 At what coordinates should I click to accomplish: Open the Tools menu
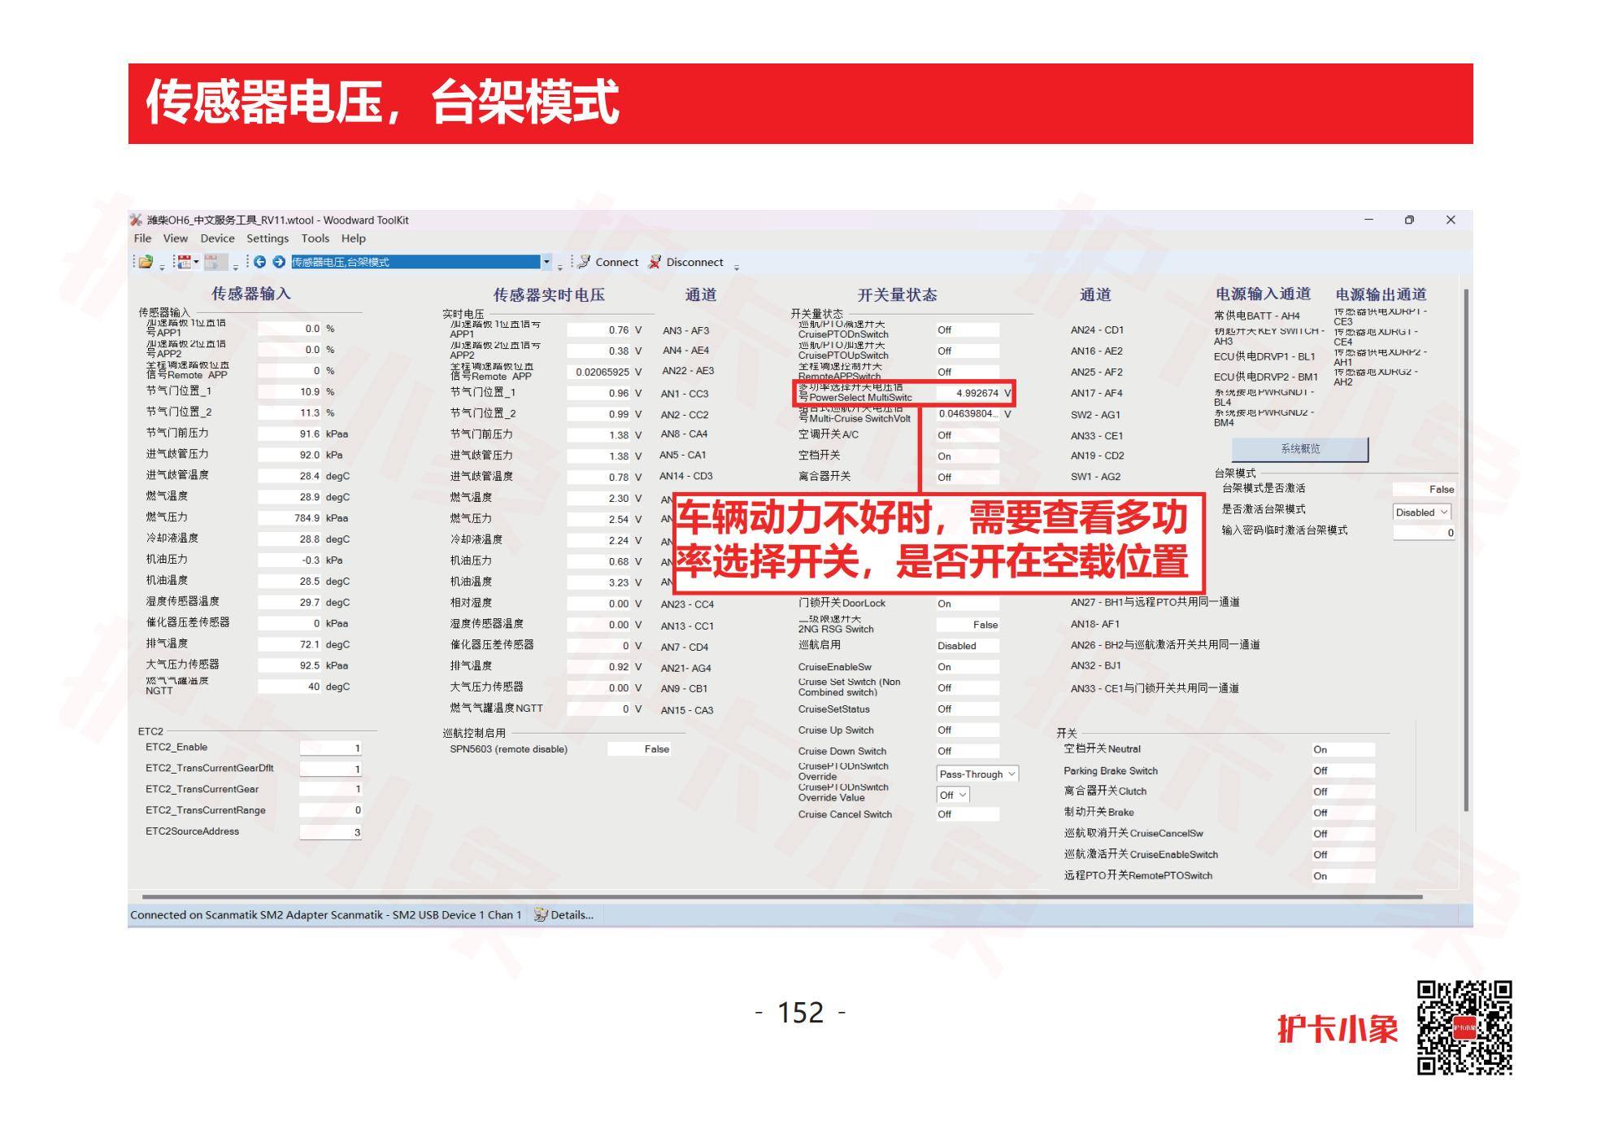[315, 238]
